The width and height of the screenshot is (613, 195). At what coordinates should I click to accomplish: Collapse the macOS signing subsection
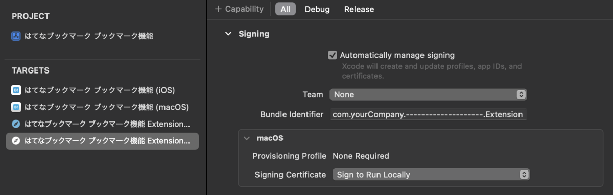247,138
